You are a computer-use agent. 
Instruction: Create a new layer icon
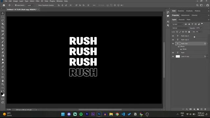(x=201, y=109)
